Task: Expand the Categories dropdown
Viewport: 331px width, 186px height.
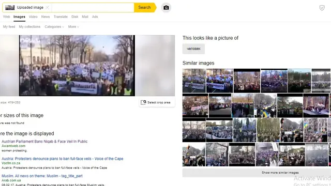Action: [54, 27]
